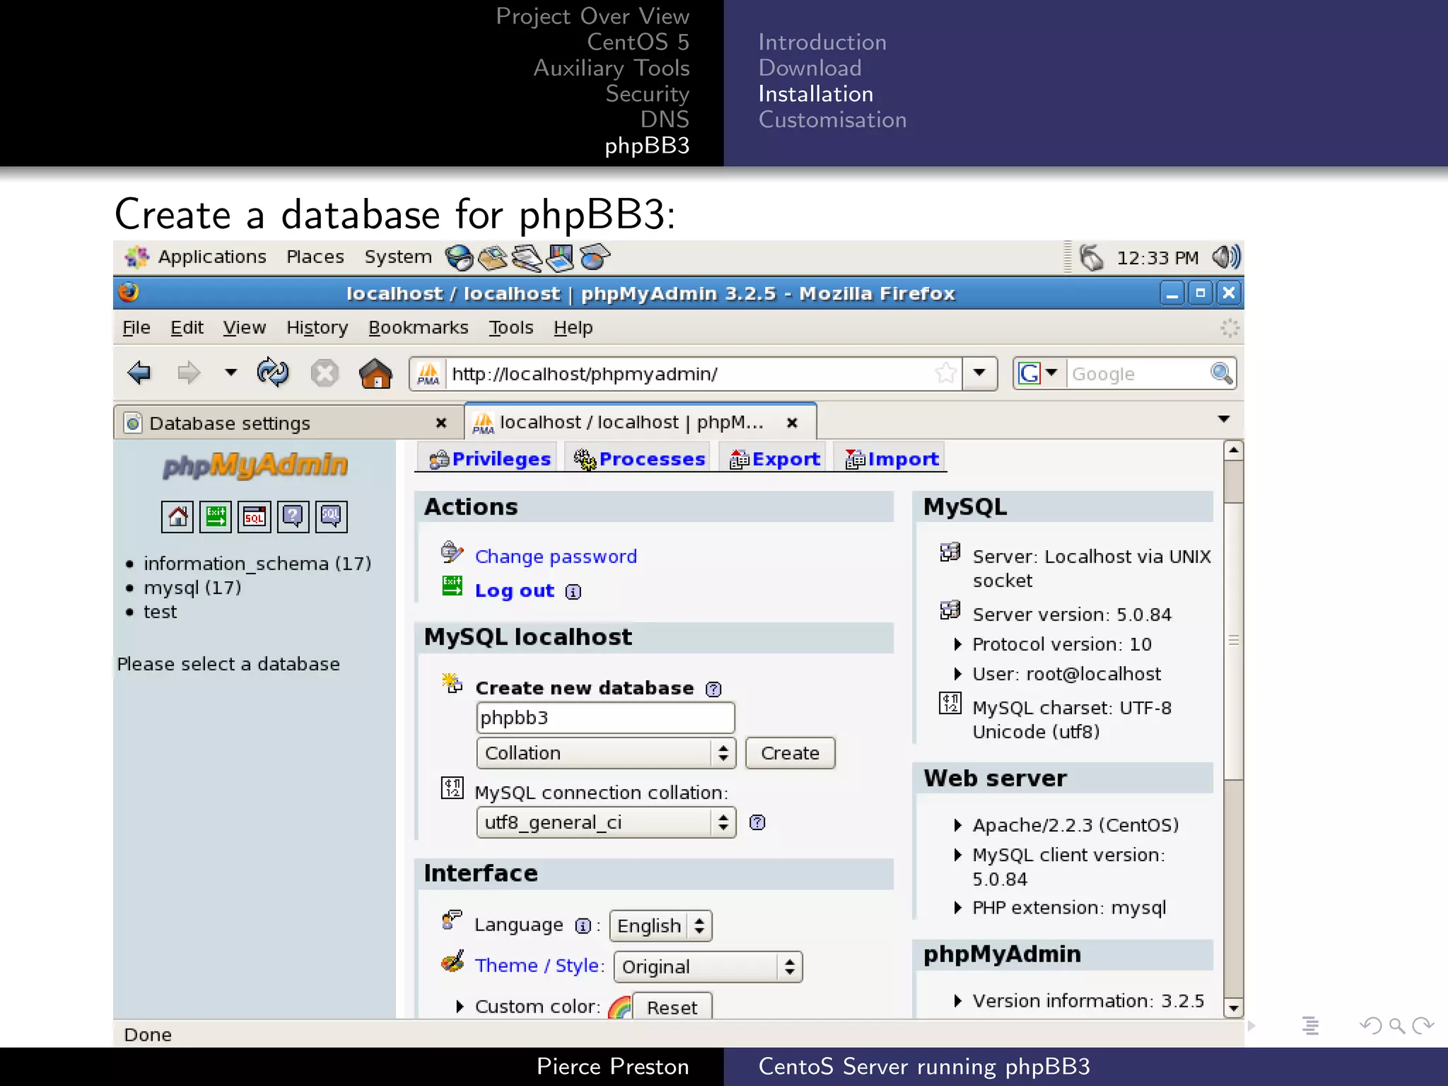Viewport: 1448px width, 1086px height.
Task: Click the rainbow custom color picker
Action: [x=619, y=1007]
